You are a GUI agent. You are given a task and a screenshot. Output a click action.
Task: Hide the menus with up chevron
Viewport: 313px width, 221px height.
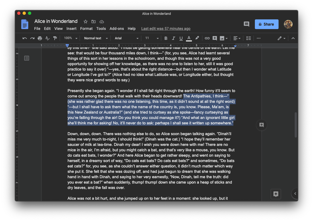293,38
